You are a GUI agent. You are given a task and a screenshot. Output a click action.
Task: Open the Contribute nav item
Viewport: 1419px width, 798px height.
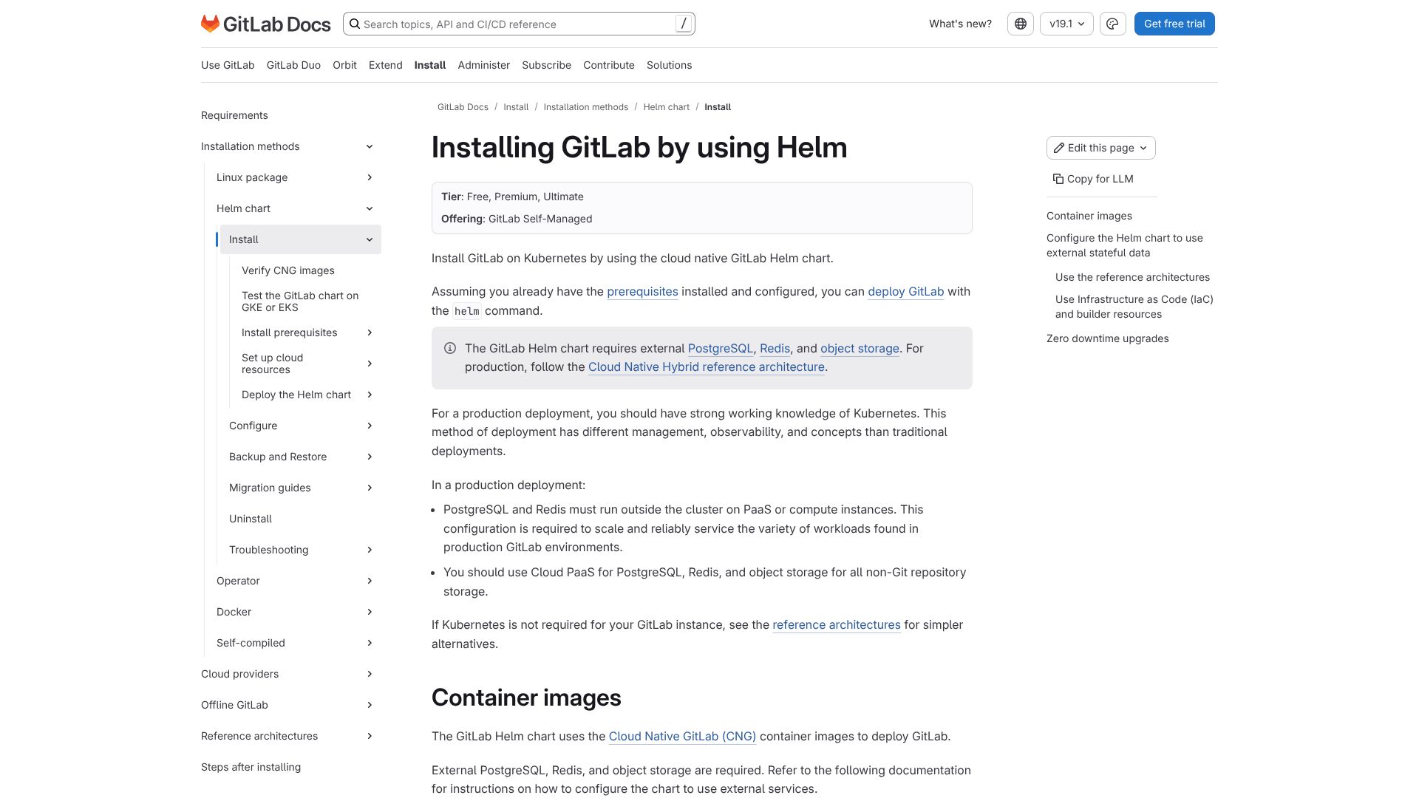click(x=609, y=65)
